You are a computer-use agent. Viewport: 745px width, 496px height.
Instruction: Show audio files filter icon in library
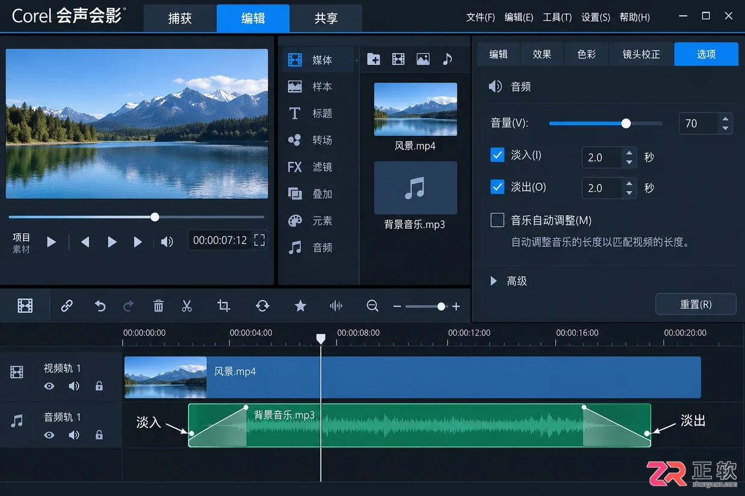coord(447,59)
